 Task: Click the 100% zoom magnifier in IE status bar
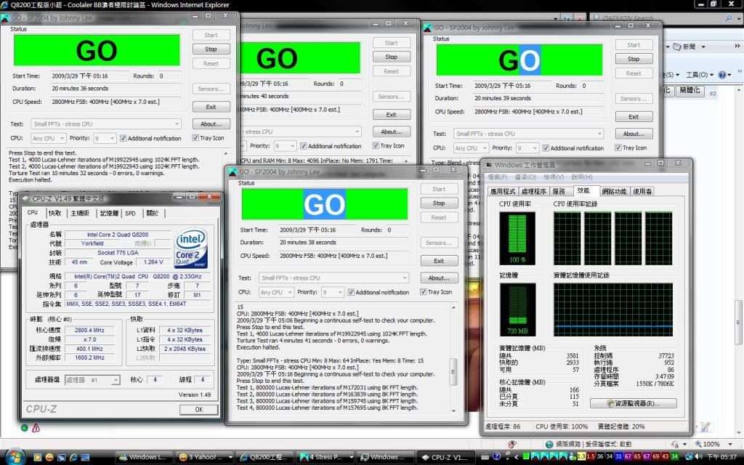(698, 444)
